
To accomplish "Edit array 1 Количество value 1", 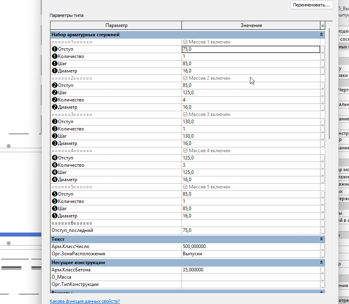I will 251,56.
